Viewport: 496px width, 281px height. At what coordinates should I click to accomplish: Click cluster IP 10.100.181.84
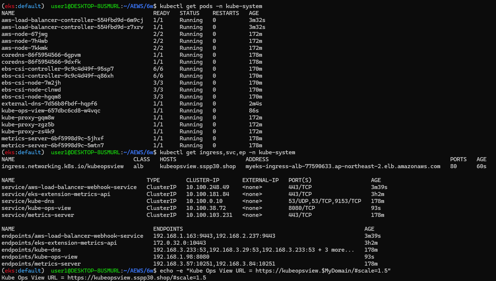207,194
